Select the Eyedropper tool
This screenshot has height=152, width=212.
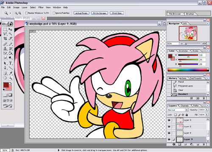click(x=10, y=73)
